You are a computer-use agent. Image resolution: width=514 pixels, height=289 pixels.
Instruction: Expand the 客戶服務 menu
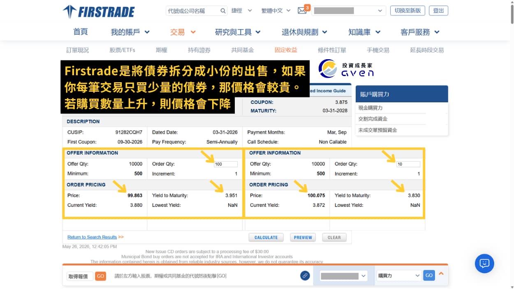[420, 32]
